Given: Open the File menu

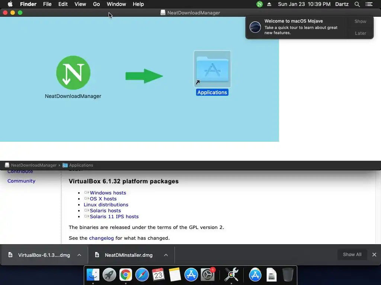Looking at the screenshot, I should tap(47, 4).
